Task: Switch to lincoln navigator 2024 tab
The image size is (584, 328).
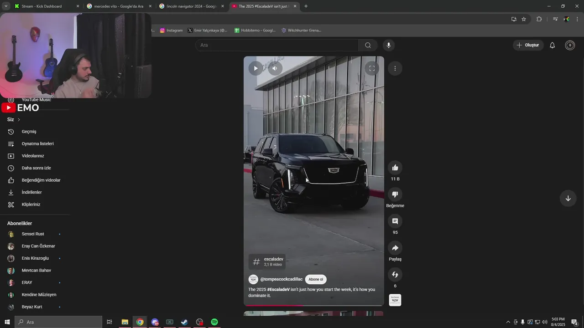Action: (x=192, y=6)
